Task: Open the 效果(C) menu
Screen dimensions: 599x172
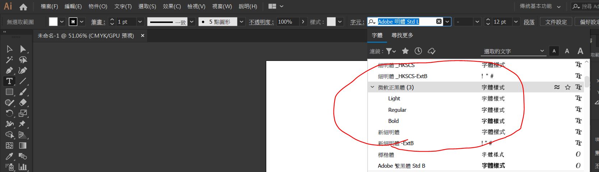Action: click(172, 6)
